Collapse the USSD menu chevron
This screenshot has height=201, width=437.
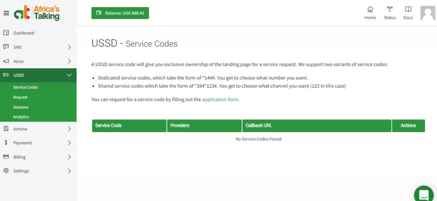(69, 75)
